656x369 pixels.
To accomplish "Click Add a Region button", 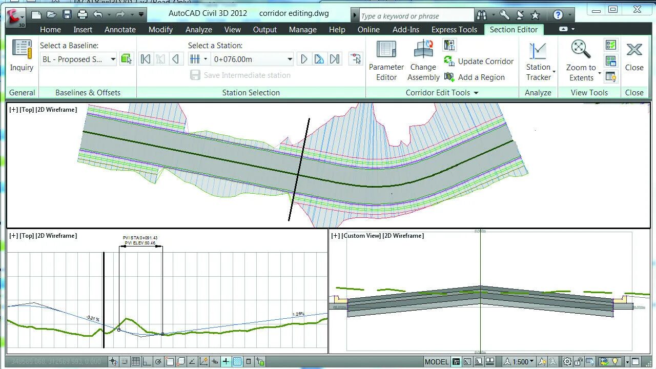I will (475, 77).
